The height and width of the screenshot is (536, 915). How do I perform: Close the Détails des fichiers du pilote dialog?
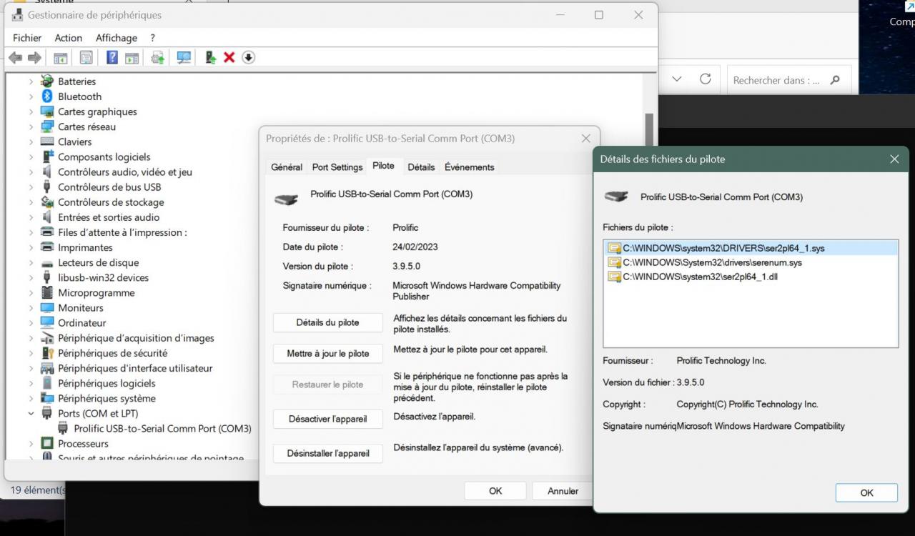894,159
